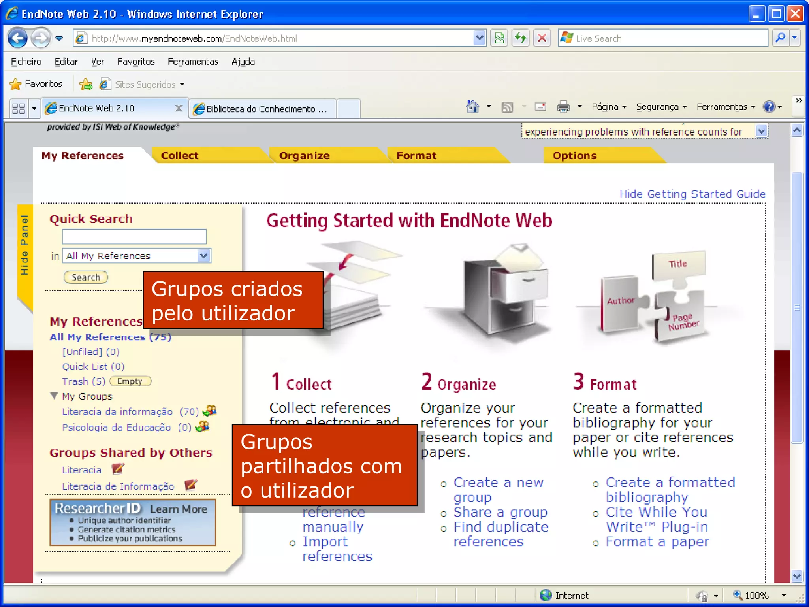Click the Compatibility View broken-page icon

499,38
